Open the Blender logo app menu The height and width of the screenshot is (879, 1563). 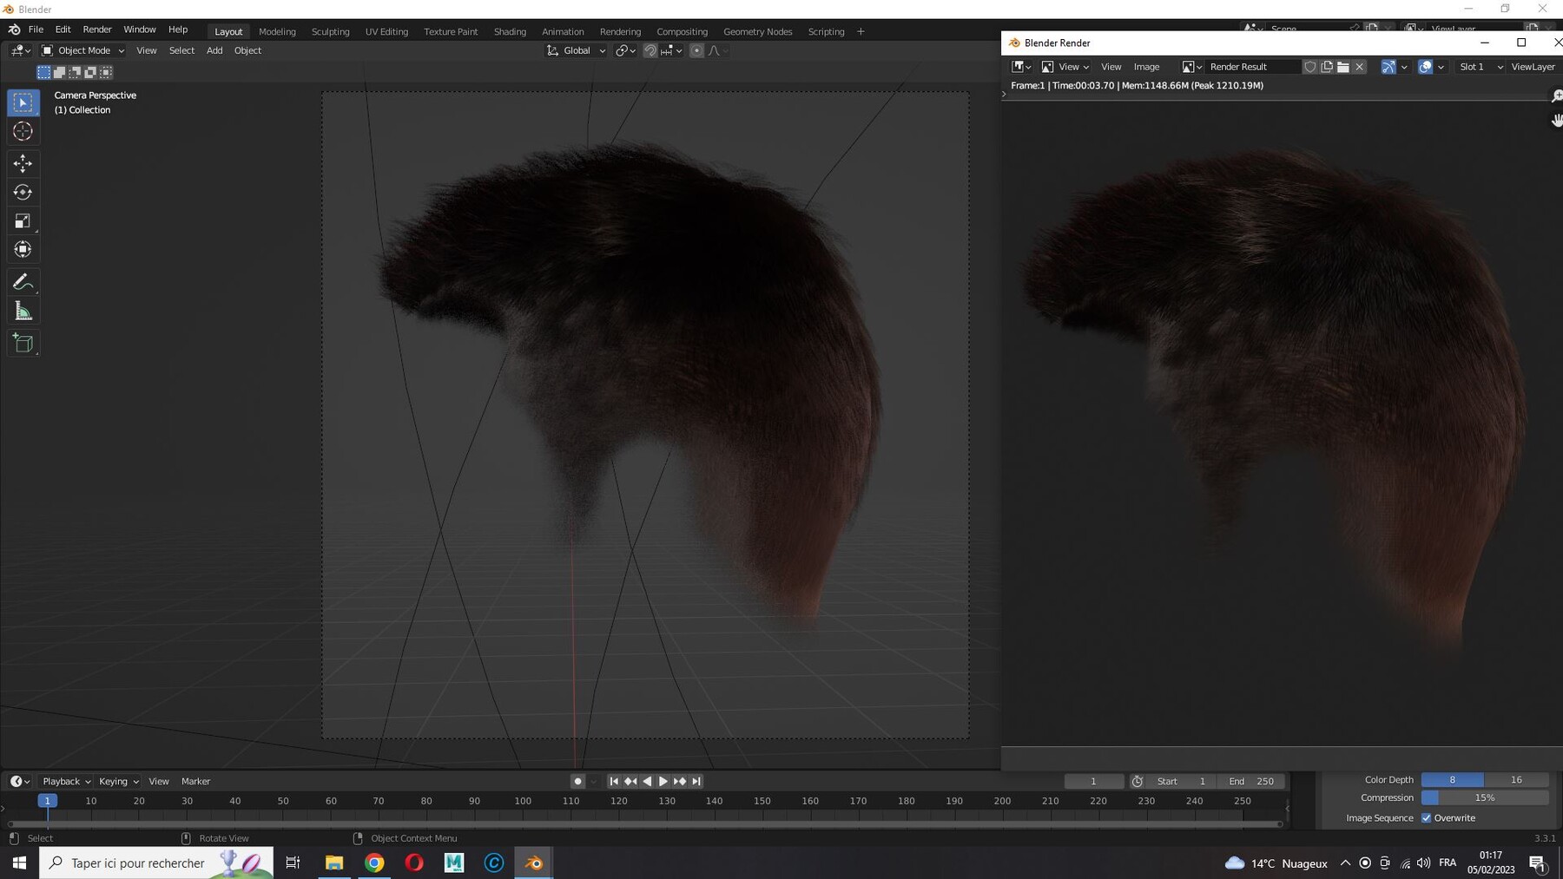[15, 30]
